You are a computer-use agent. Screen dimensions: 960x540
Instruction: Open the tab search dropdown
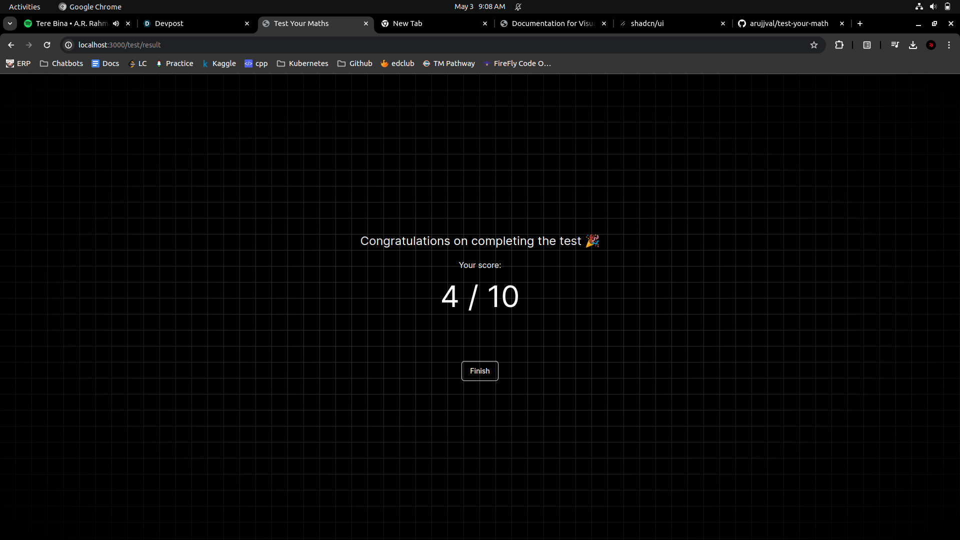(10, 23)
